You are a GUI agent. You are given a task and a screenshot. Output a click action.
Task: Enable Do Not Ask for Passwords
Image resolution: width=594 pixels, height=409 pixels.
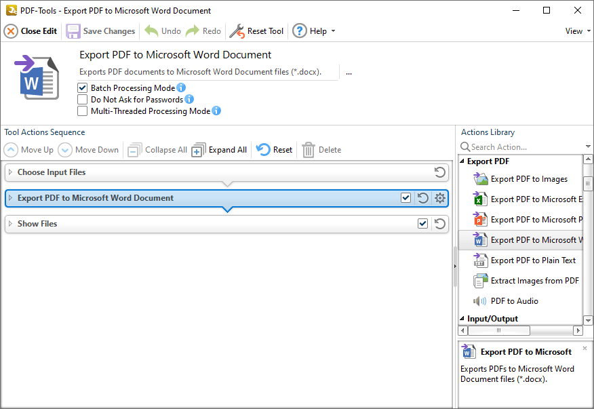[x=82, y=100]
